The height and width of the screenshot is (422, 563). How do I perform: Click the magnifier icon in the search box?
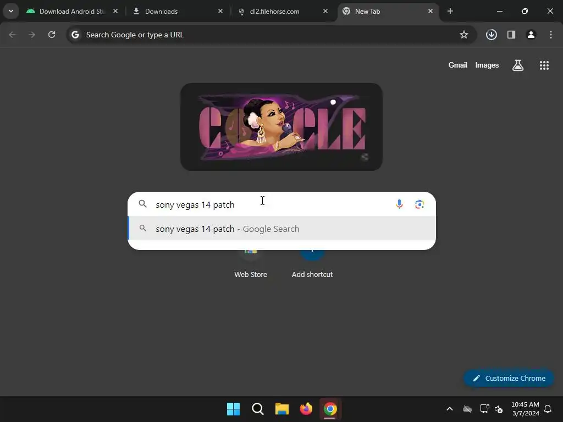pos(142,204)
